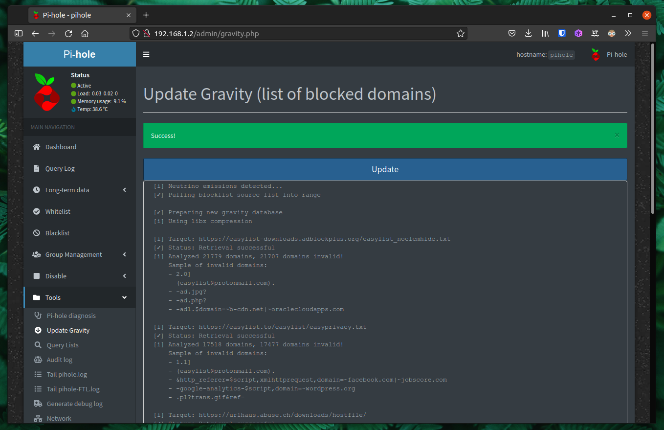Click the site security shield icon

(136, 34)
